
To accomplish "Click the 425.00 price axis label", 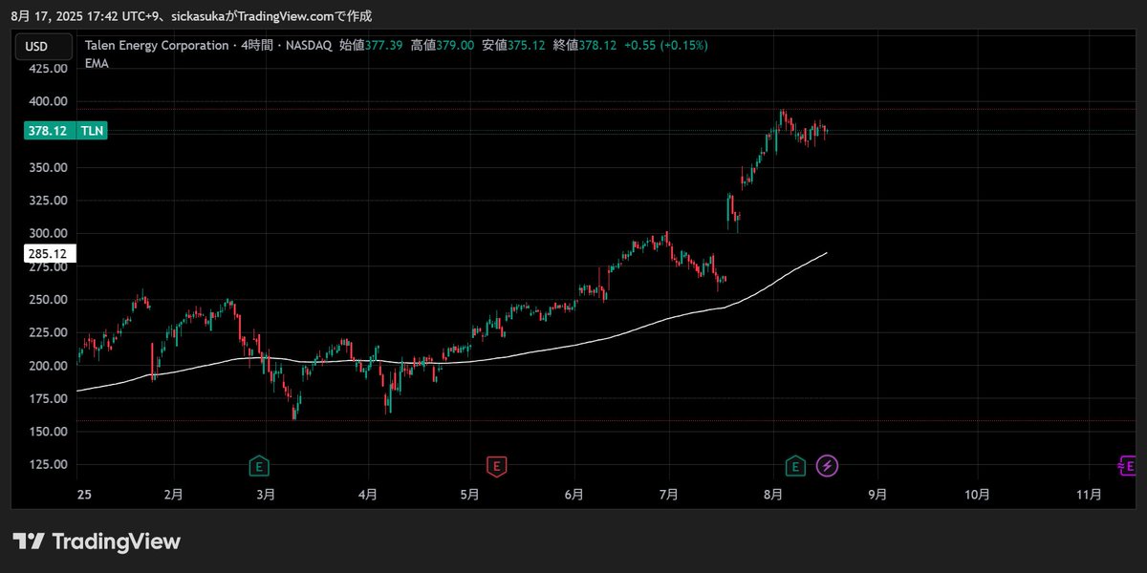I will 47,69.
